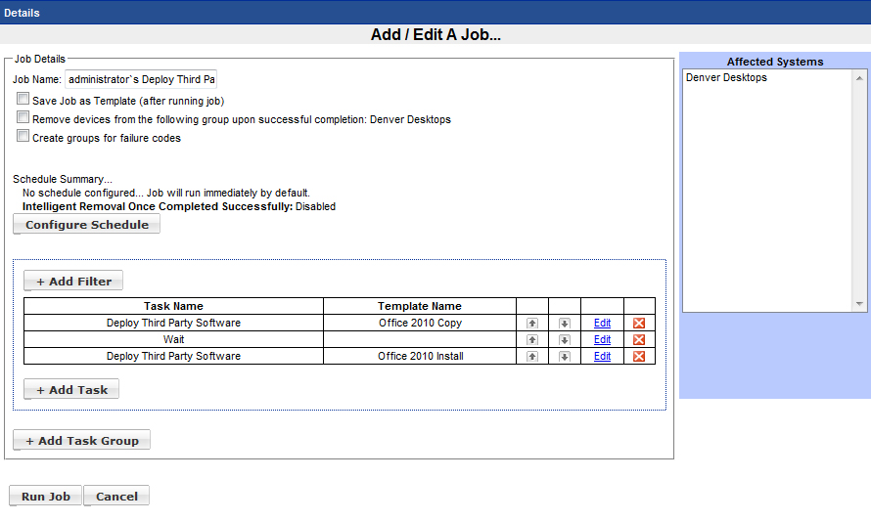Delete the Office 2010 Install task
Image resolution: width=871 pixels, height=522 pixels.
(x=639, y=357)
